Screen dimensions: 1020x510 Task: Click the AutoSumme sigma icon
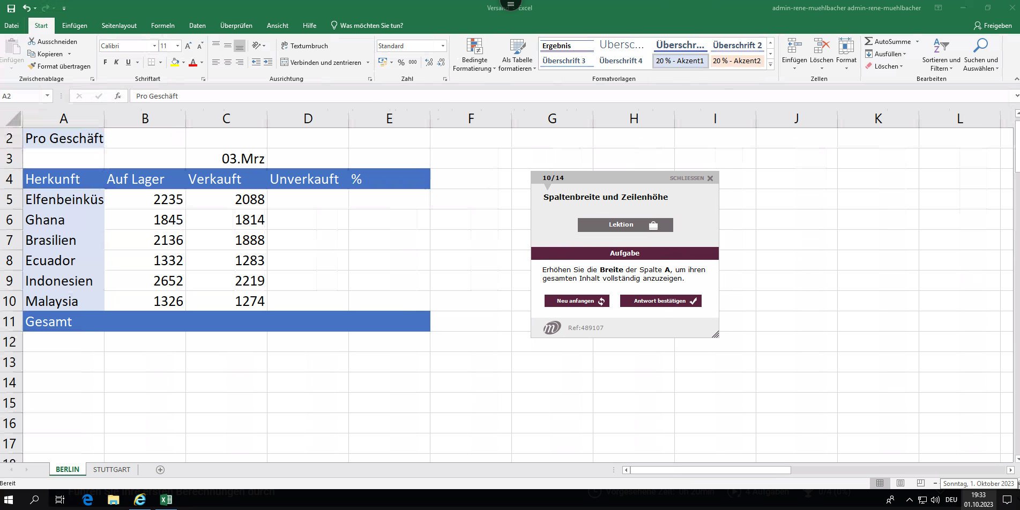869,41
